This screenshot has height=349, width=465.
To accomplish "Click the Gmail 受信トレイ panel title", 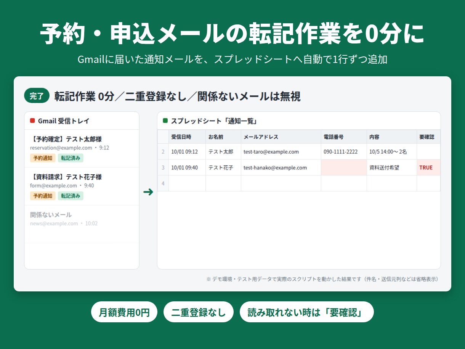I will click(64, 121).
